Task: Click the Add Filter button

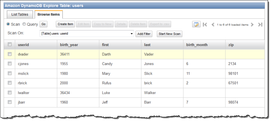Action: pos(144,34)
